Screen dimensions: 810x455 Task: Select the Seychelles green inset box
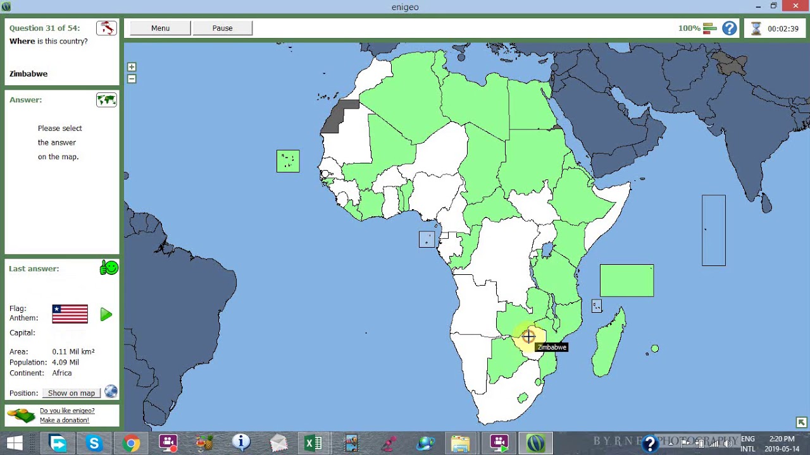point(626,281)
